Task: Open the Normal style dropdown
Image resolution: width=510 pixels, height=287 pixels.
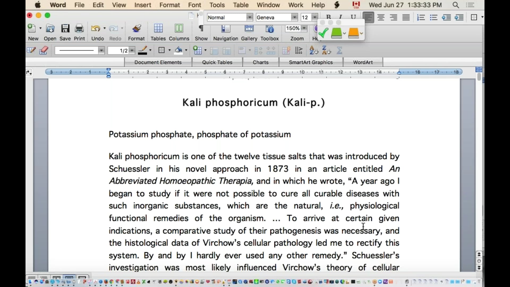Action: pyautogui.click(x=249, y=18)
